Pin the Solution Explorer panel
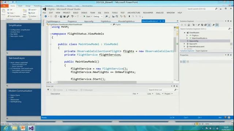 pyautogui.click(x=228, y=21)
